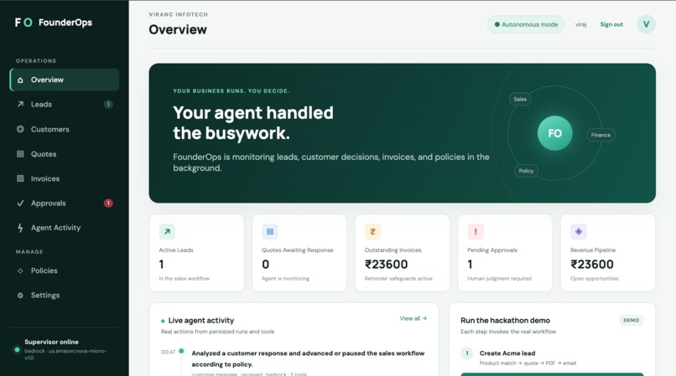
Task: Open the Quotes page
Action: click(x=65, y=154)
